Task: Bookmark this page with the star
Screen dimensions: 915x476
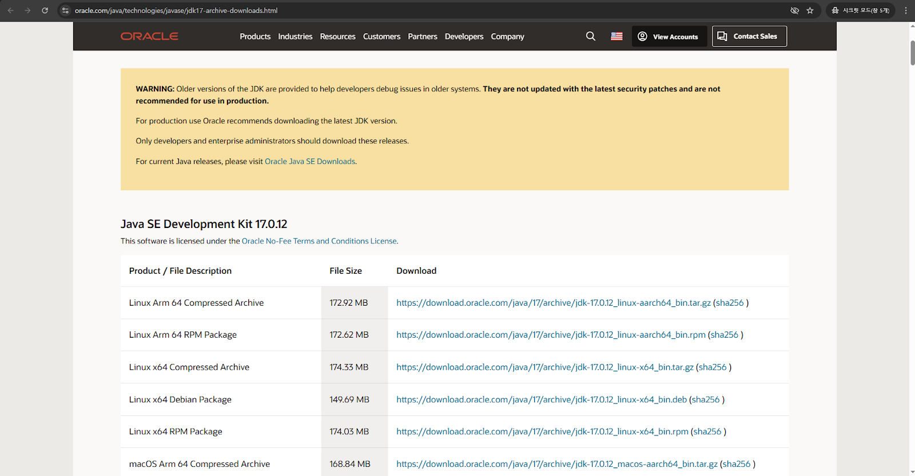Action: coord(810,10)
